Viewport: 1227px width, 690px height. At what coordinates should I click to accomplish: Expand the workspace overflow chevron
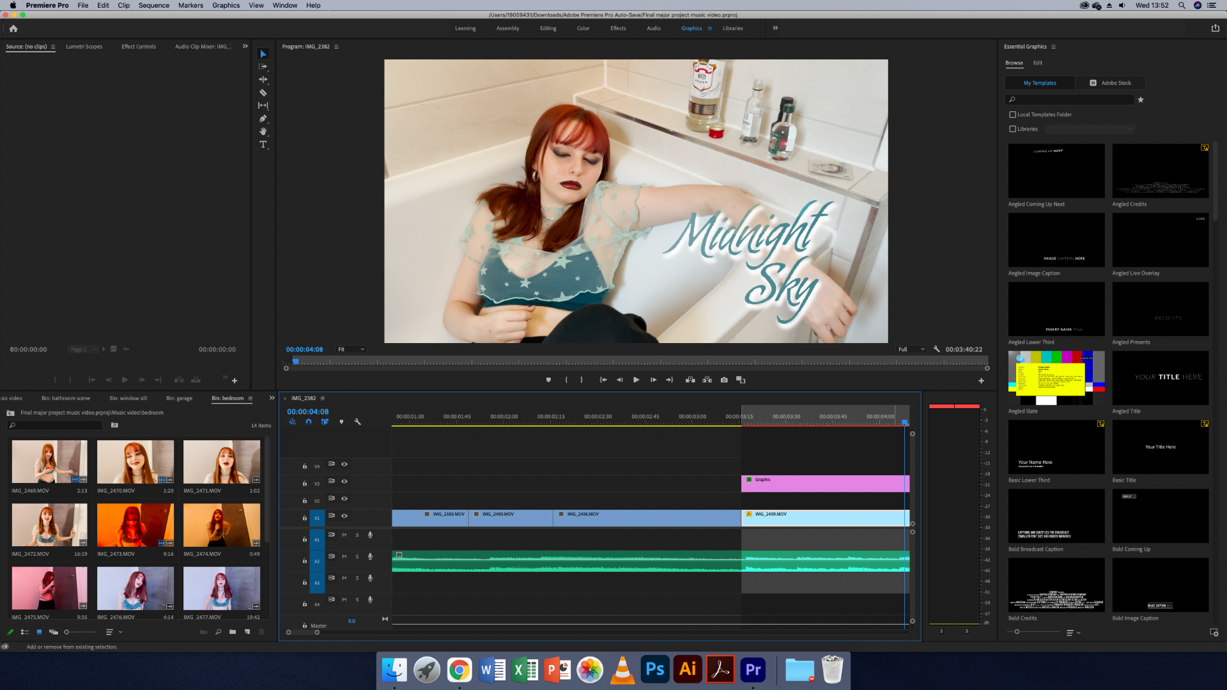click(775, 28)
